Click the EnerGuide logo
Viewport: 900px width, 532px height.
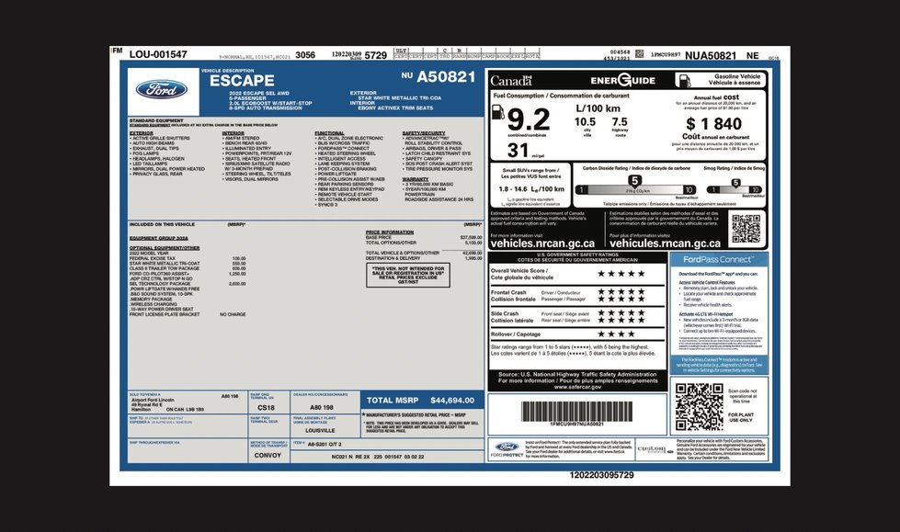pyautogui.click(x=622, y=80)
